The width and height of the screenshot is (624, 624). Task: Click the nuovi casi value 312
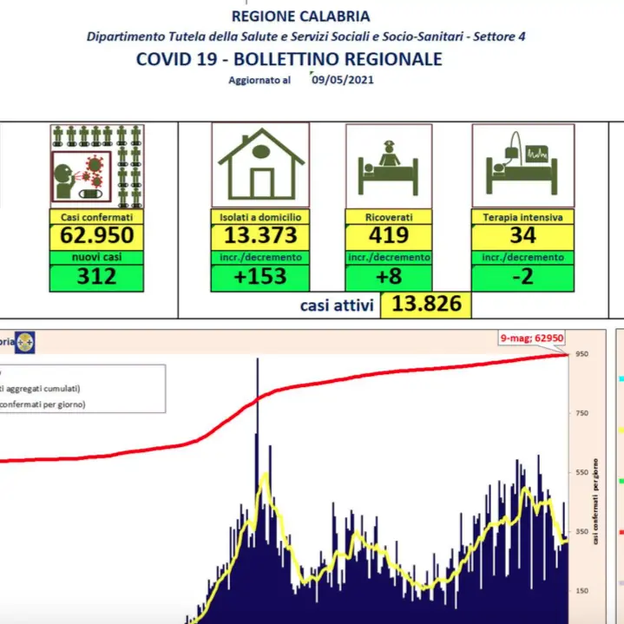[x=97, y=277]
